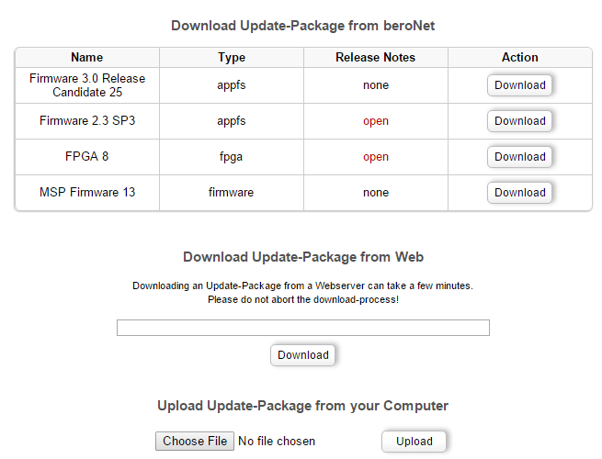Viewport: 602px width, 459px height.
Task: Download the FPGA 8 package
Action: [519, 156]
